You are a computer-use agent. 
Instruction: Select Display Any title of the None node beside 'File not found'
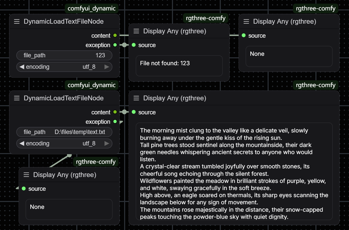point(284,22)
